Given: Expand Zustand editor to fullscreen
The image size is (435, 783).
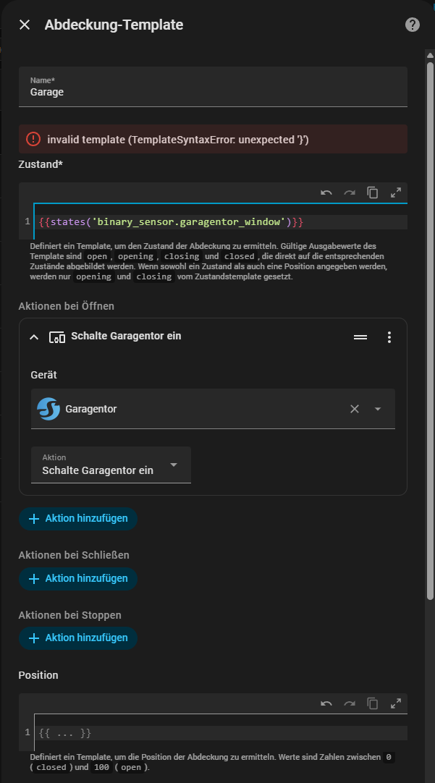Looking at the screenshot, I should pos(395,192).
